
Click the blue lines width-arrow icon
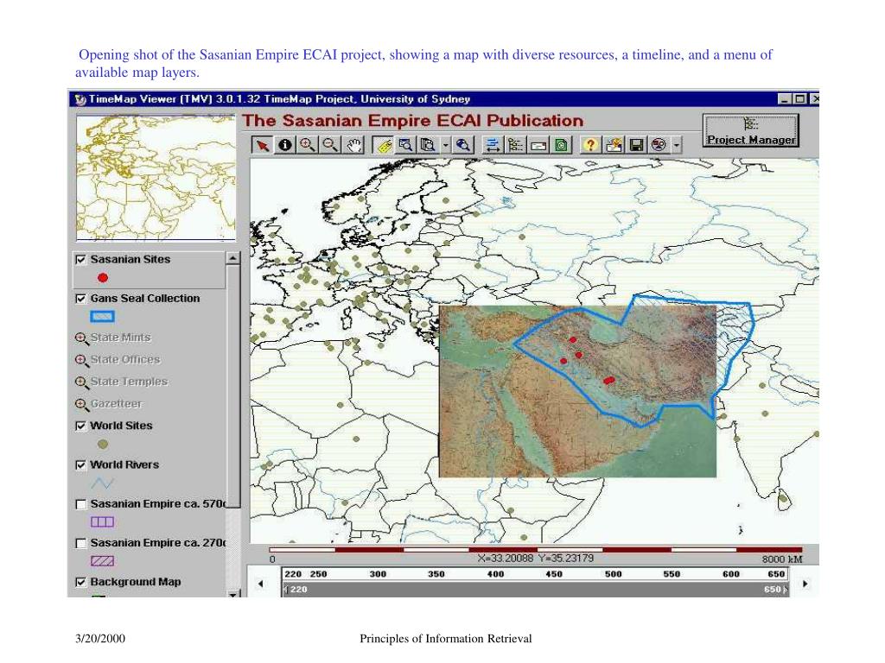pos(493,145)
